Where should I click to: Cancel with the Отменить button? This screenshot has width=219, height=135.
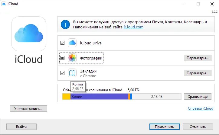[198, 127]
